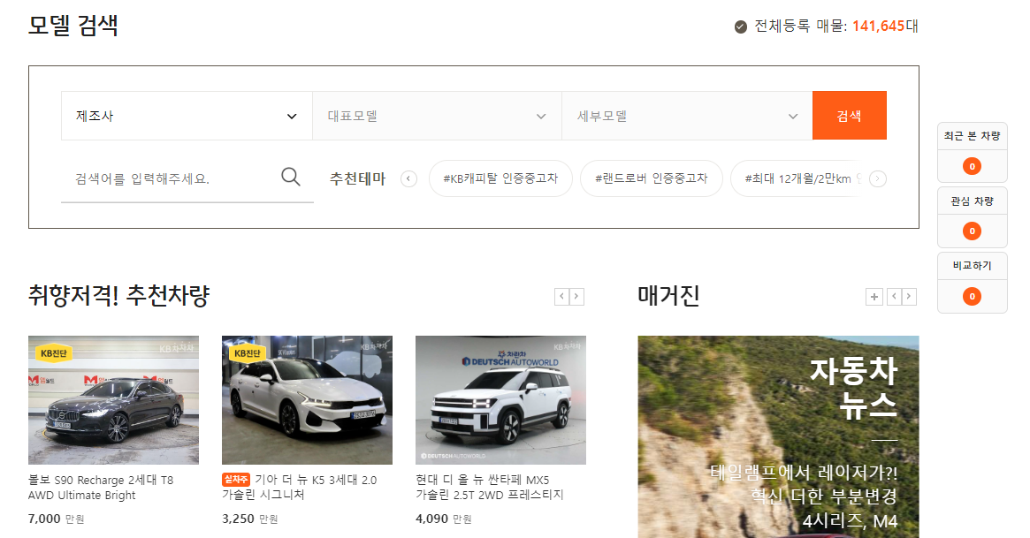The image size is (1030, 538).
Task: Click the plus icon next to 매거진
Action: point(874,297)
